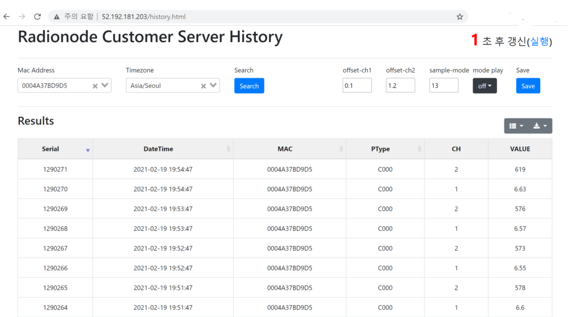
Task: Click the VALUE column header
Action: tap(520, 149)
